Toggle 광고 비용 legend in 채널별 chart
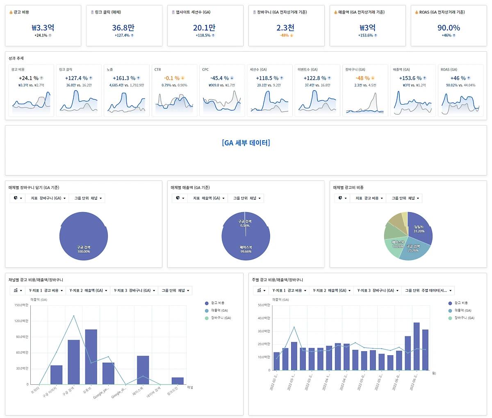Screen dimensions: 492x418 [x=214, y=303]
